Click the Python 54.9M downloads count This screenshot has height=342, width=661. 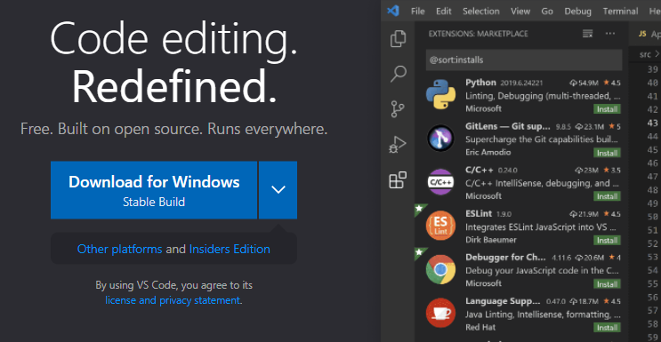[x=584, y=83]
